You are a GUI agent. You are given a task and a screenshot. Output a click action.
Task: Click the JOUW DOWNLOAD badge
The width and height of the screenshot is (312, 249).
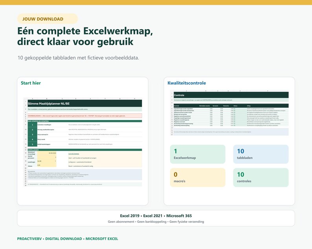[x=48, y=19]
